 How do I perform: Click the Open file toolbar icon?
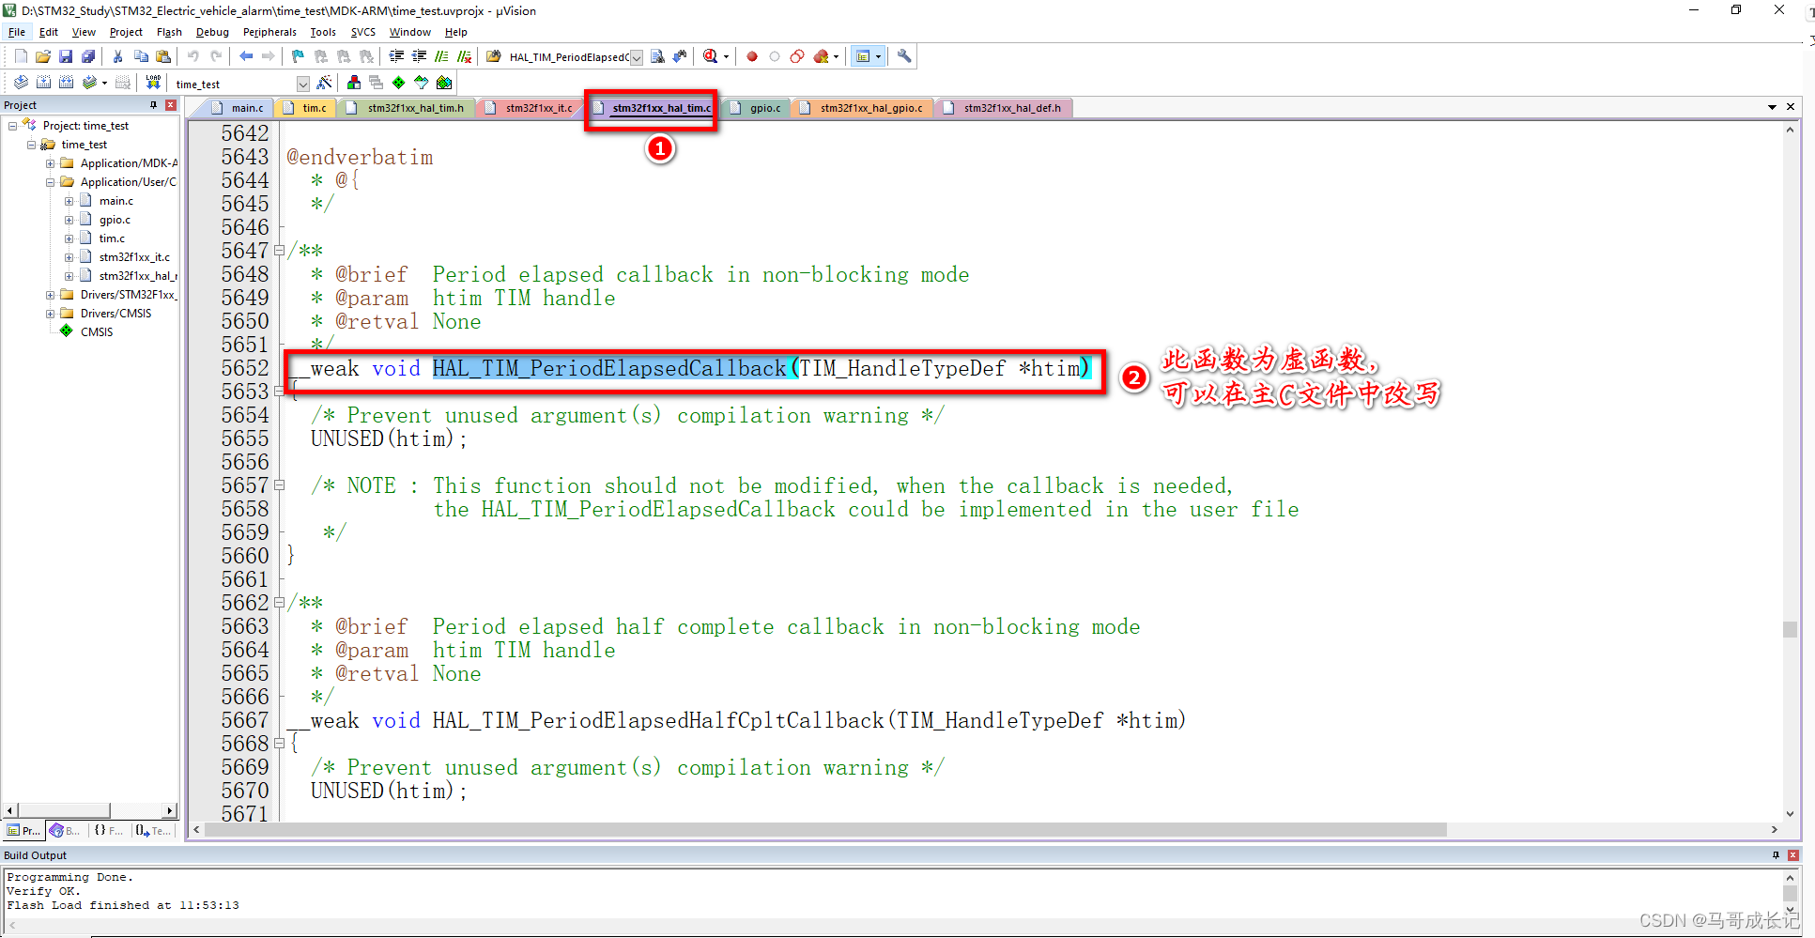43,56
